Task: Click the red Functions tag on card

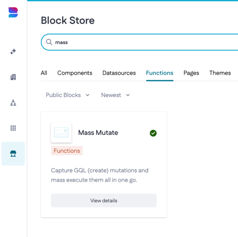Action: pyautogui.click(x=67, y=151)
